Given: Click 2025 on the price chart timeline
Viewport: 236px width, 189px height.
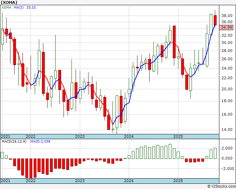Looking at the screenshot, I should click(178, 136).
